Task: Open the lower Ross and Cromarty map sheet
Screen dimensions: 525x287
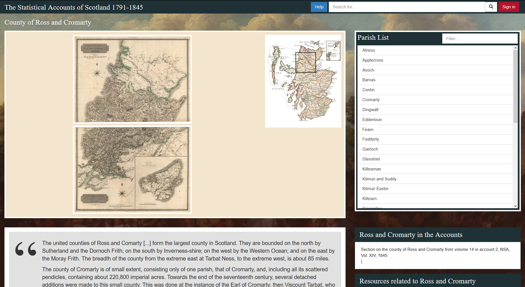Action: pyautogui.click(x=132, y=169)
